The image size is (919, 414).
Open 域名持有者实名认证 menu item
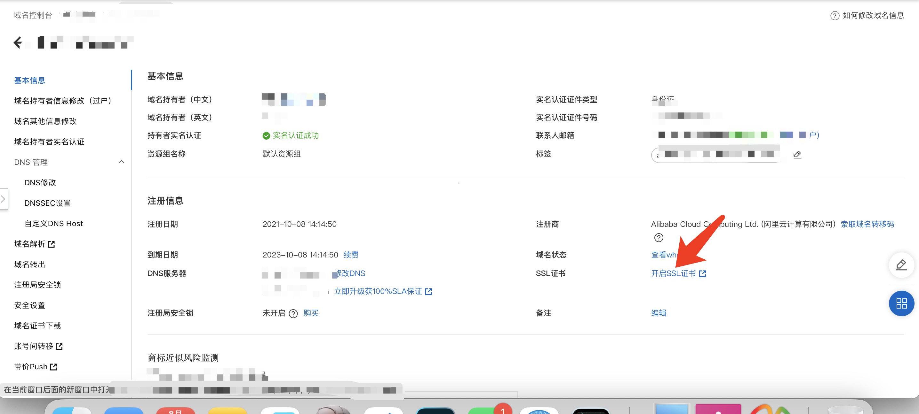point(49,142)
